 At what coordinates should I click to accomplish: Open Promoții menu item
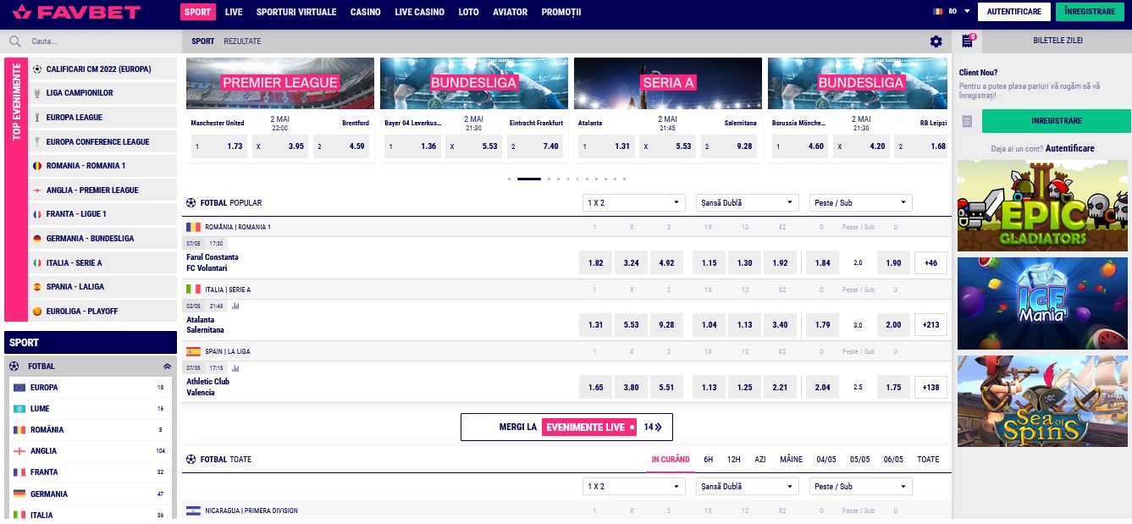click(x=561, y=13)
